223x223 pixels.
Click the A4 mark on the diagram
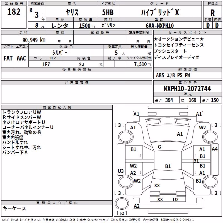click(x=215, y=149)
